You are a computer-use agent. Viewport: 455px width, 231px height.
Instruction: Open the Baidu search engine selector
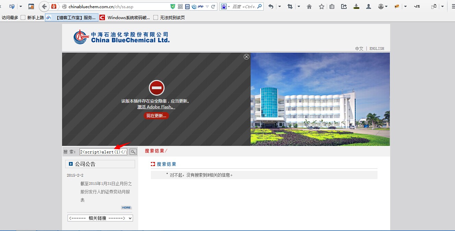(225, 6)
